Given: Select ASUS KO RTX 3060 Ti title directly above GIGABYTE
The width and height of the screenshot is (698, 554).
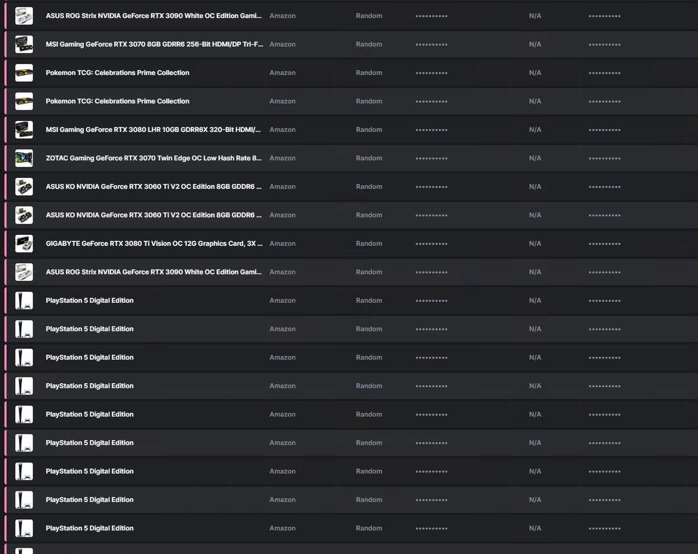Looking at the screenshot, I should (154, 215).
